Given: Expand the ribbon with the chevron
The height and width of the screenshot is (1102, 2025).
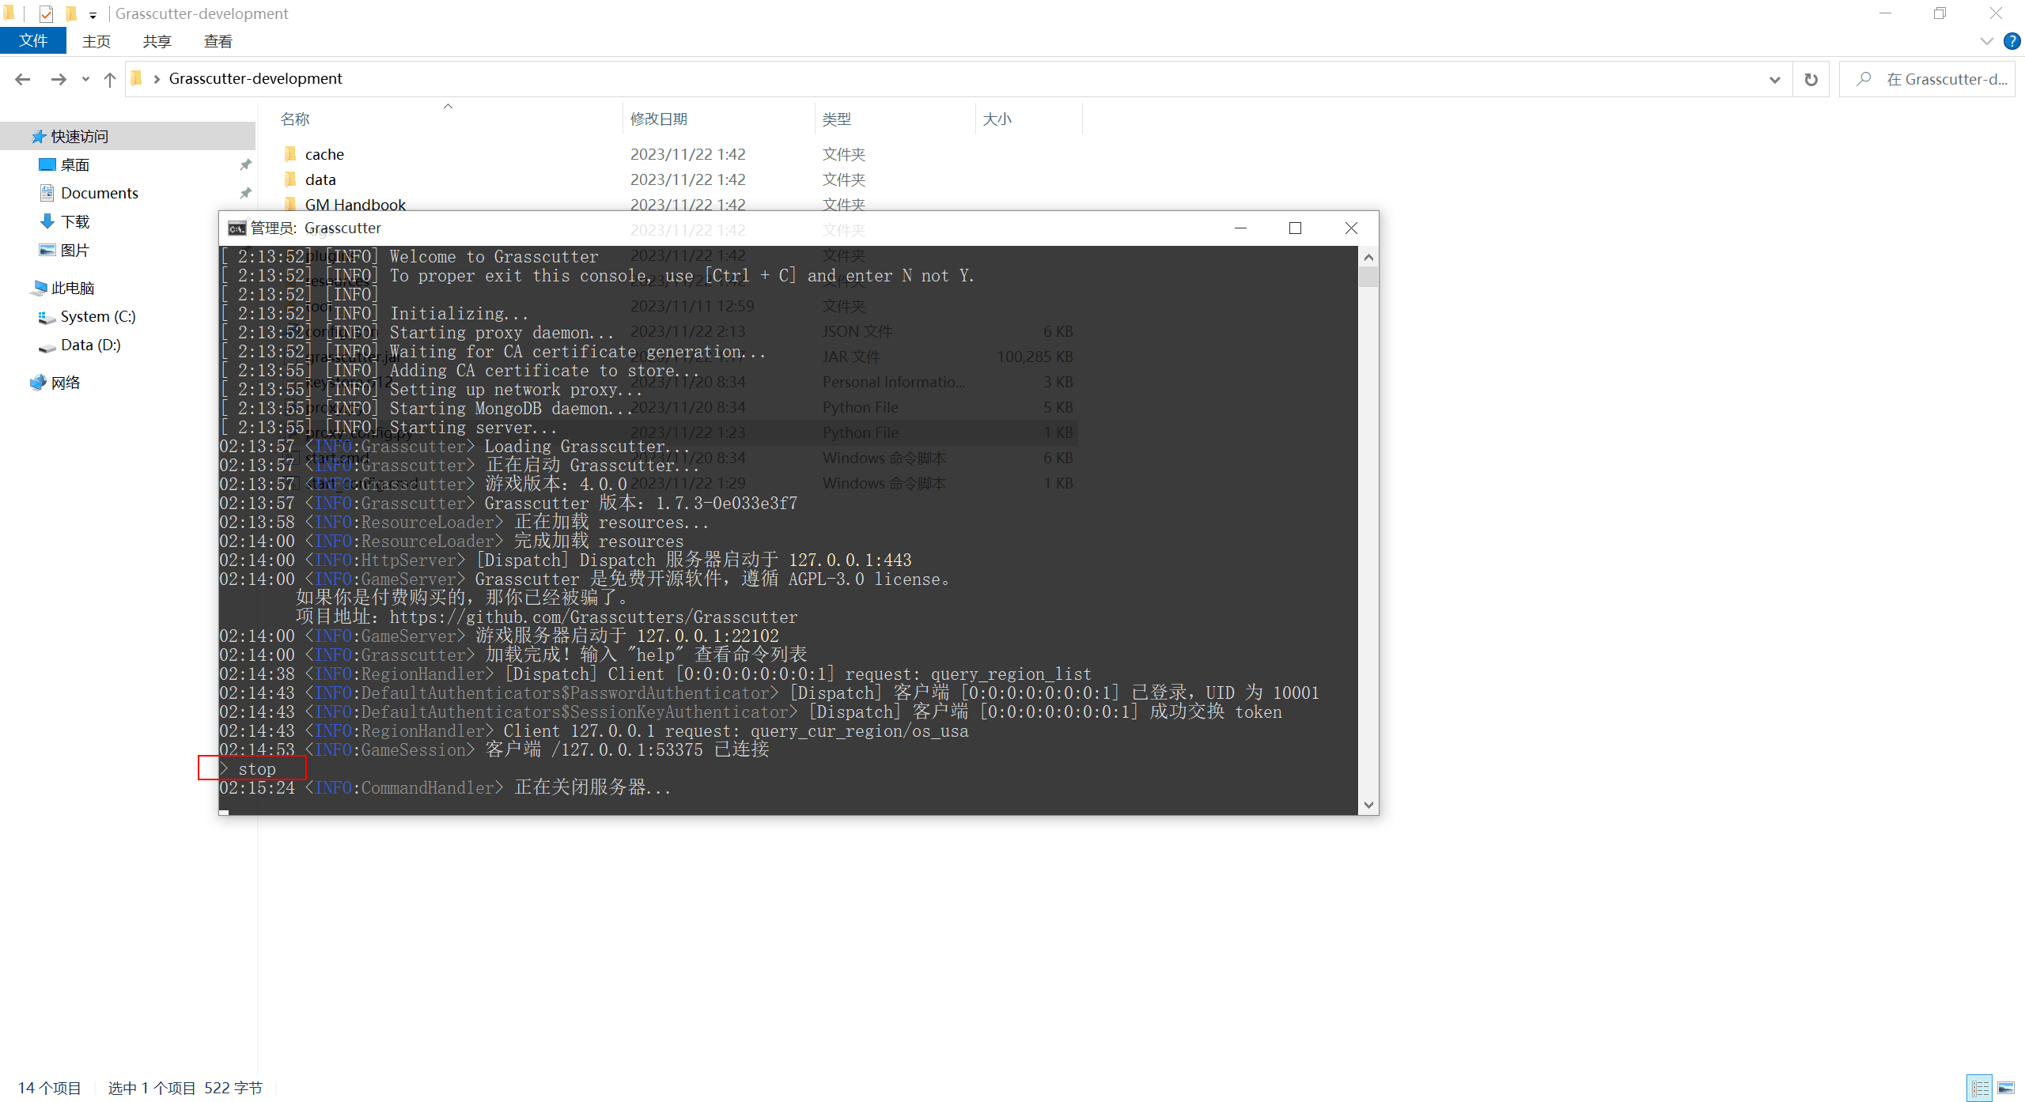Looking at the screenshot, I should tap(1986, 41).
